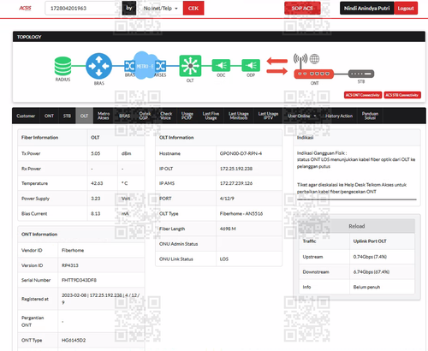Viewport: 428px width, 351px height.
Task: Switch to the ONT tab
Action: tap(49, 116)
